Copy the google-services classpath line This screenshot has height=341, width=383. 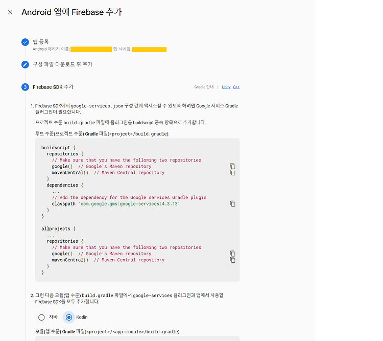[232, 204]
